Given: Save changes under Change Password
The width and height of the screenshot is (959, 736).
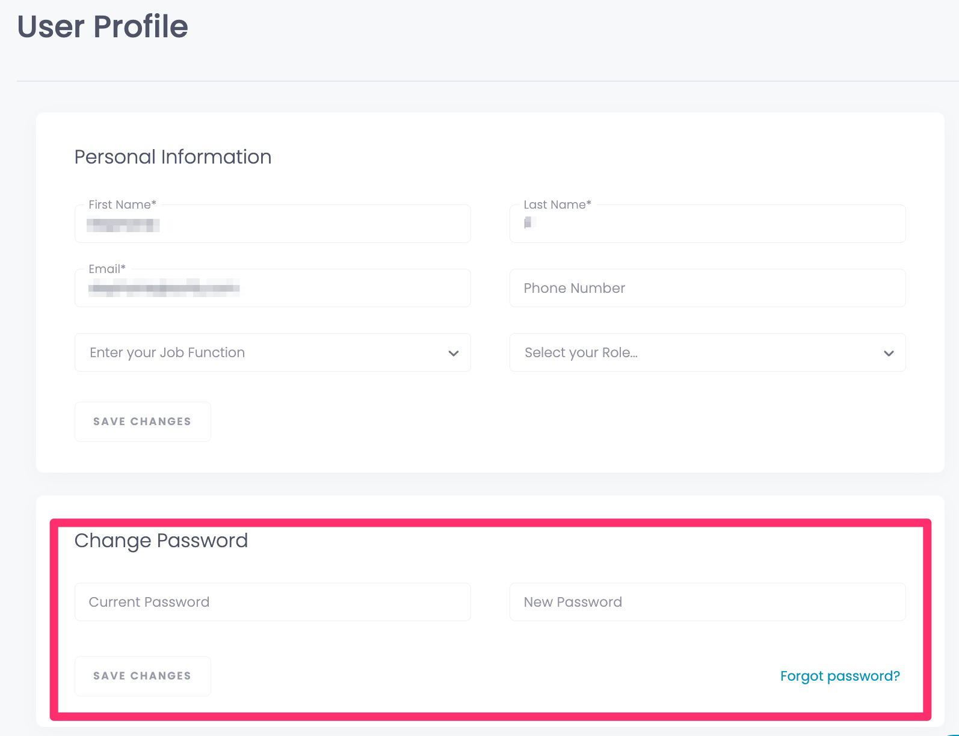Looking at the screenshot, I should (143, 676).
